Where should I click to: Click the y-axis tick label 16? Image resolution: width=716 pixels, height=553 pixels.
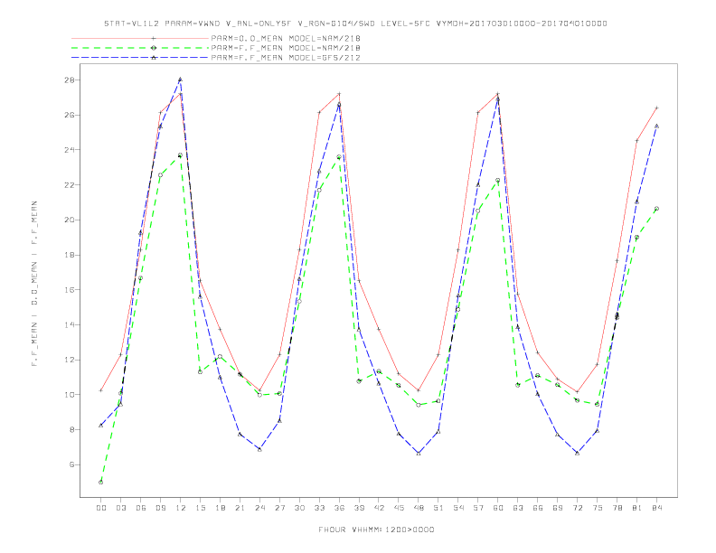click(x=70, y=290)
